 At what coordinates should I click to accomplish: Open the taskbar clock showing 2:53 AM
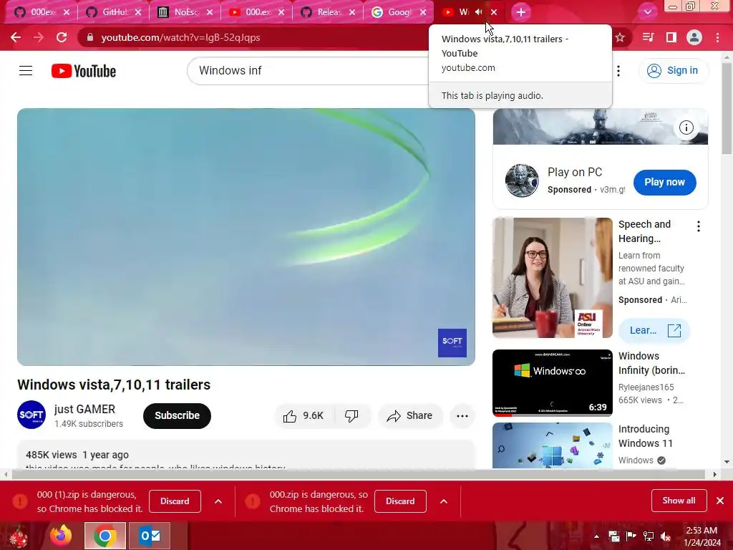click(x=702, y=536)
